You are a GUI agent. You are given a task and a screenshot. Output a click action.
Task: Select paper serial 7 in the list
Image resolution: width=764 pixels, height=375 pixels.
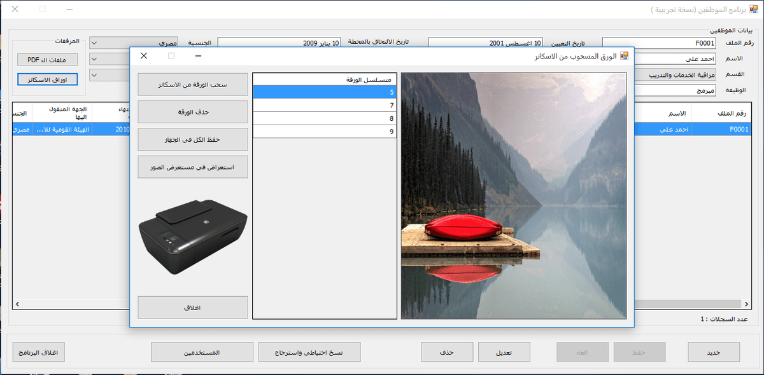tap(324, 105)
